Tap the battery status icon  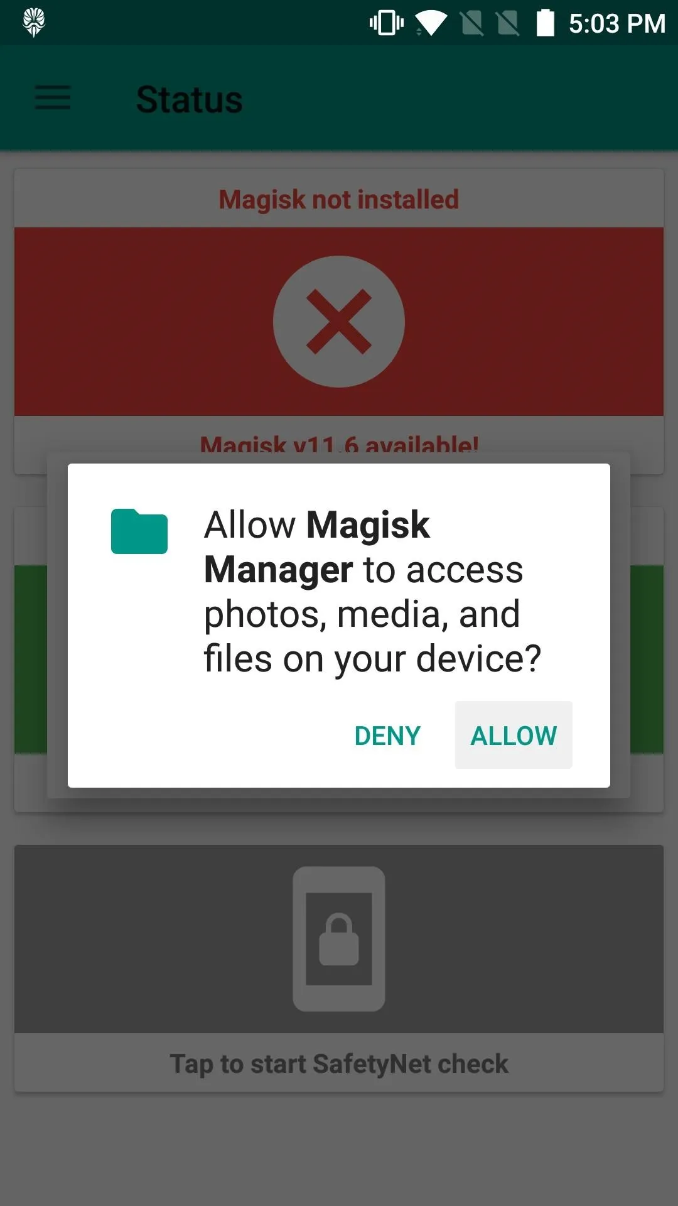coord(546,23)
